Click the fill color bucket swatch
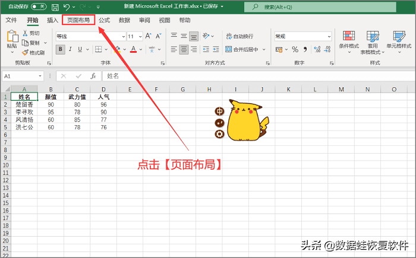 (x=118, y=49)
